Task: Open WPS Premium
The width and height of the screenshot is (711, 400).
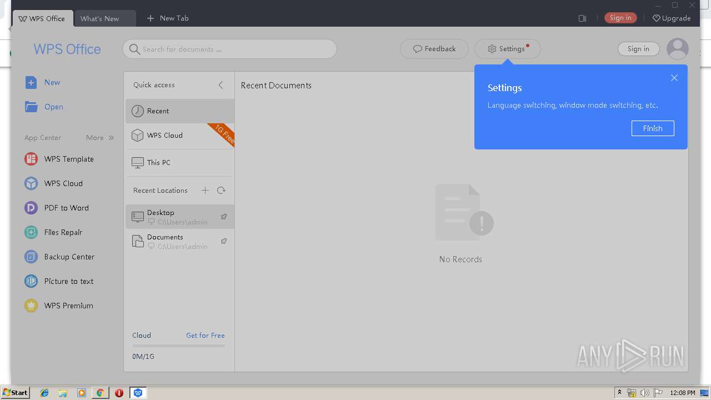Action: coord(59,306)
